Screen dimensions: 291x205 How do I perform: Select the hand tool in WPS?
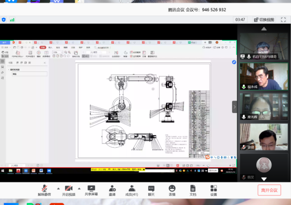pos(5,53)
